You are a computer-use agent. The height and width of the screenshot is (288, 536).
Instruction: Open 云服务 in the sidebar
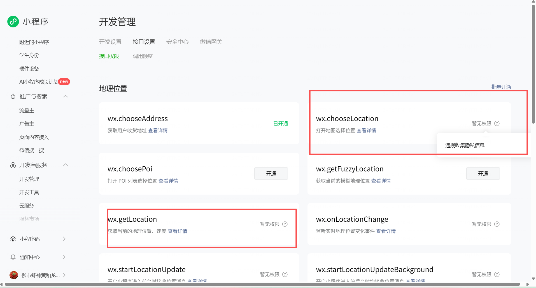point(27,206)
